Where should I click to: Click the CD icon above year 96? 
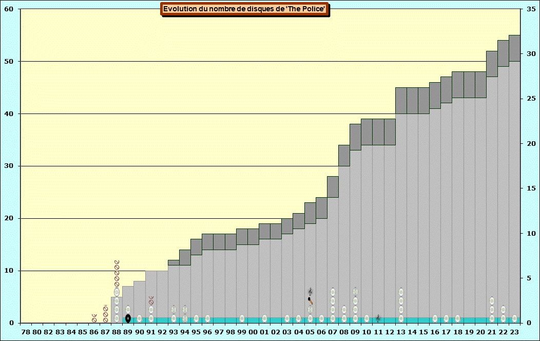208,318
